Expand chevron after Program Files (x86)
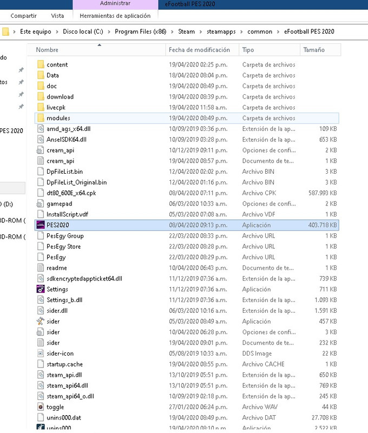Screen dimensions: 368x433 tap(172, 32)
